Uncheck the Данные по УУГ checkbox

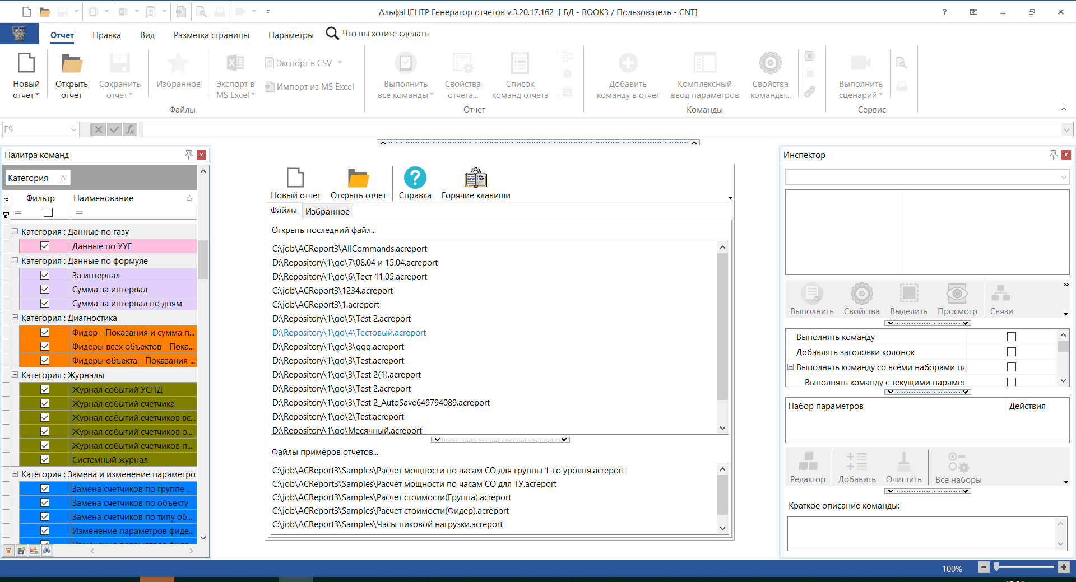pyautogui.click(x=45, y=246)
